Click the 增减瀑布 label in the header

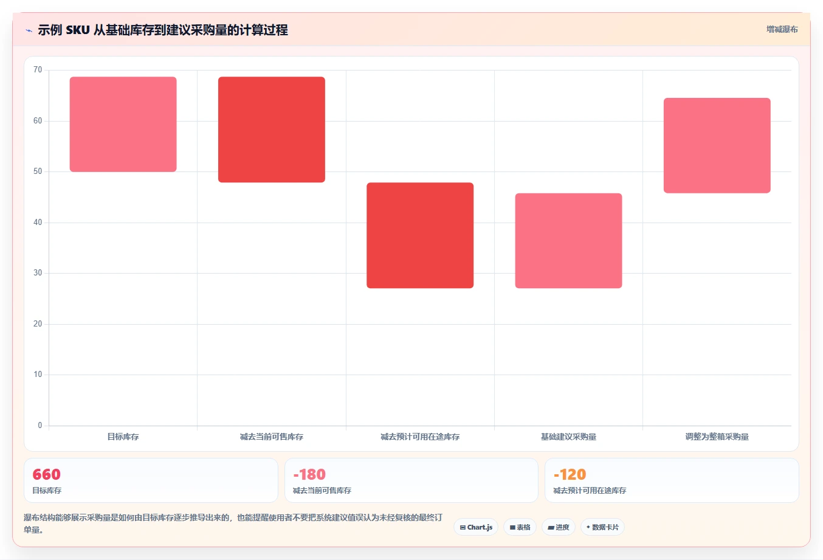click(782, 29)
